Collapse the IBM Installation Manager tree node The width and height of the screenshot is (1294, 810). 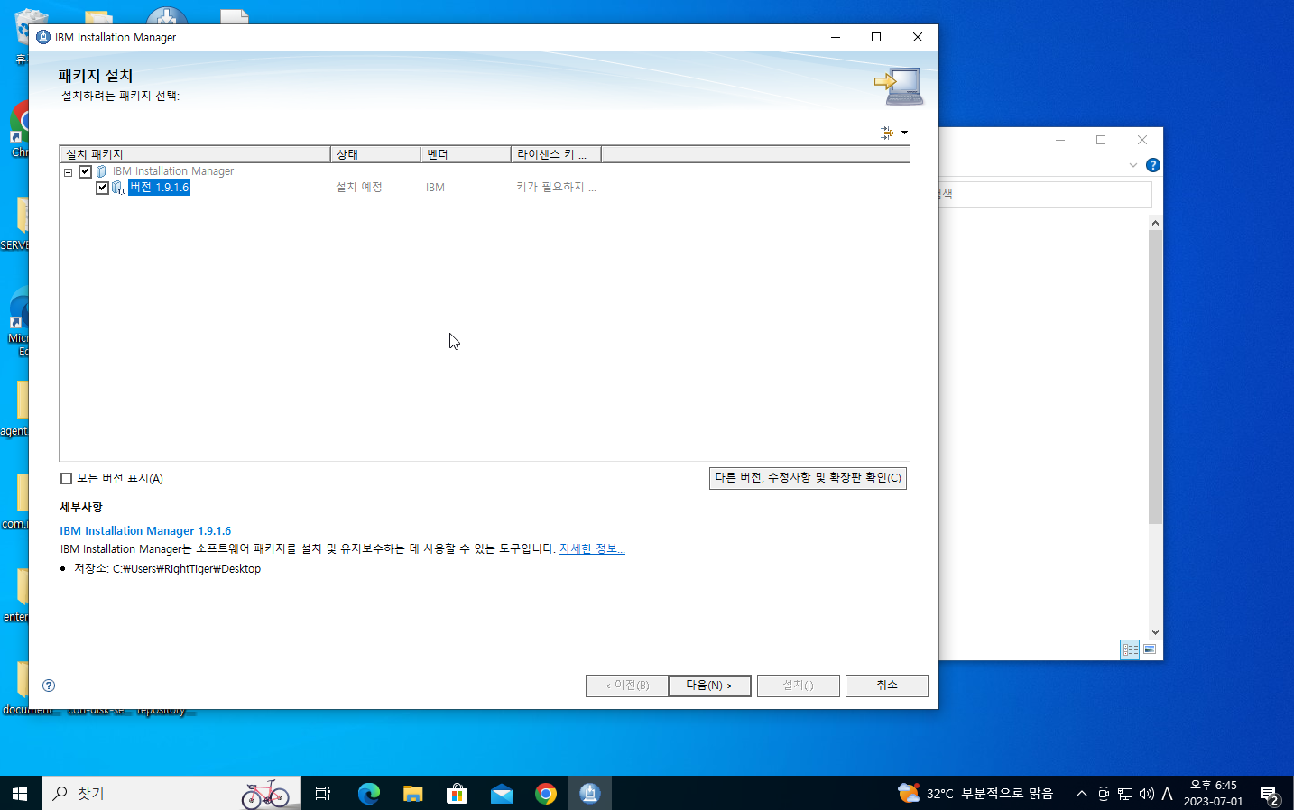(x=68, y=172)
